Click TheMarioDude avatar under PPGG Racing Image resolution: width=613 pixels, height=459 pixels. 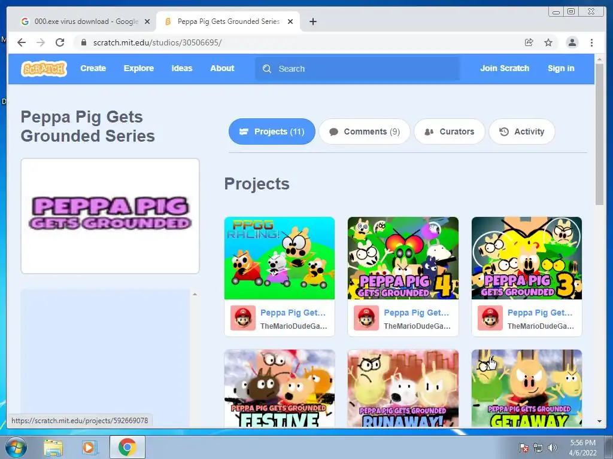[x=243, y=318]
